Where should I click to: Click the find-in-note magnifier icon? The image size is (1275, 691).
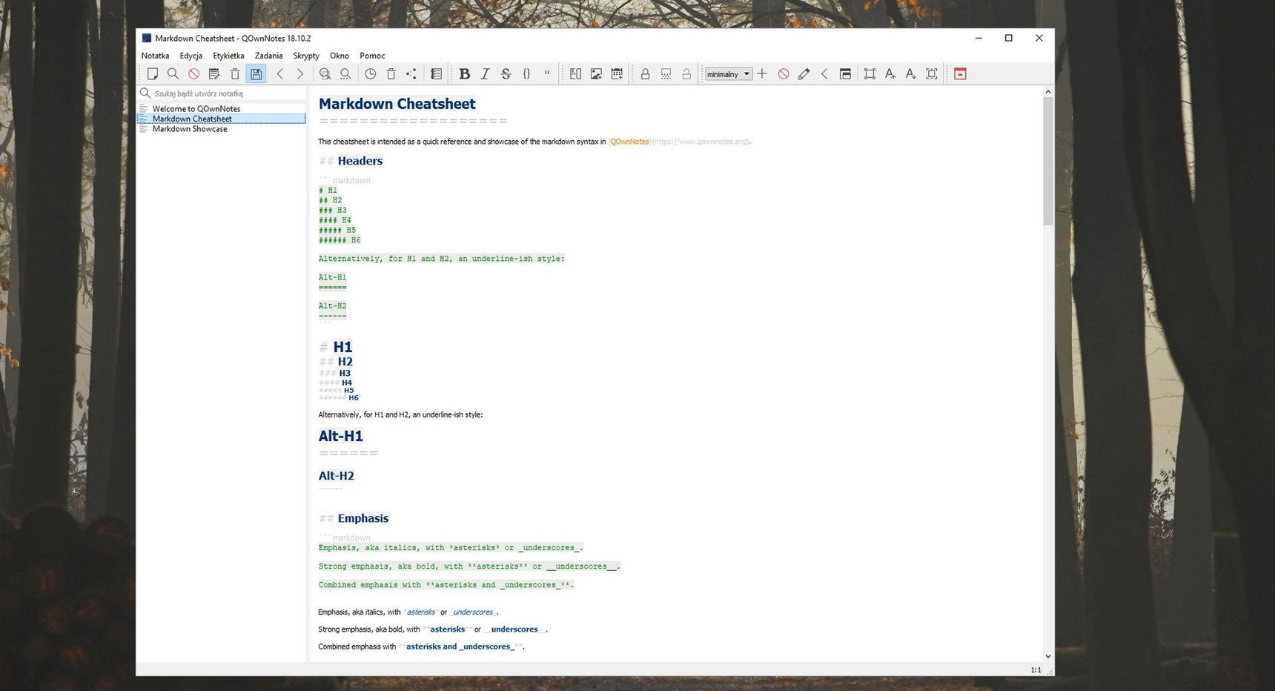point(325,74)
